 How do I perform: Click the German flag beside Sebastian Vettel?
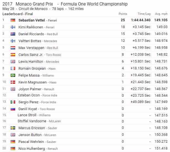coord(13,20)
